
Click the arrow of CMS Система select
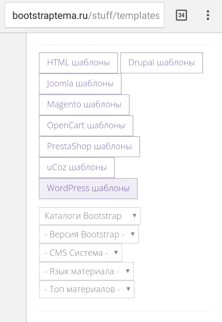tap(116, 253)
